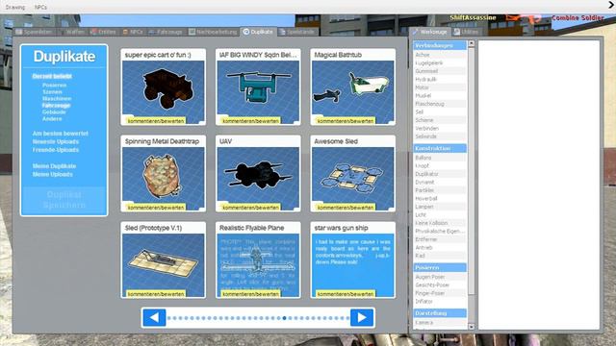Viewport: 616px width, 346px height.
Task: Filter by Andere category
Action: (x=52, y=118)
